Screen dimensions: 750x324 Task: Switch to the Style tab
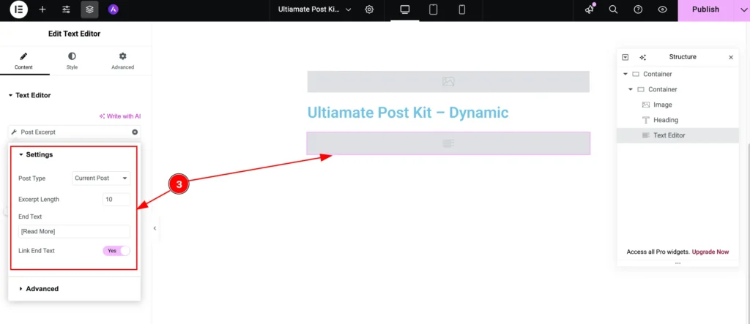coord(72,61)
